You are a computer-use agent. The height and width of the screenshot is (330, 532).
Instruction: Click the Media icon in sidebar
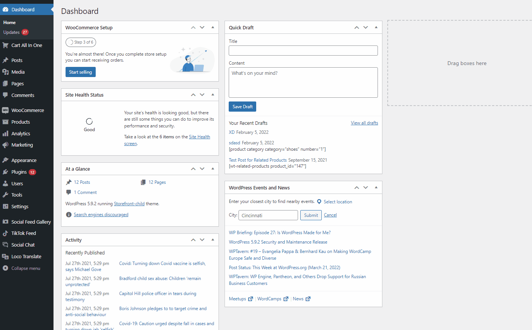(5, 72)
